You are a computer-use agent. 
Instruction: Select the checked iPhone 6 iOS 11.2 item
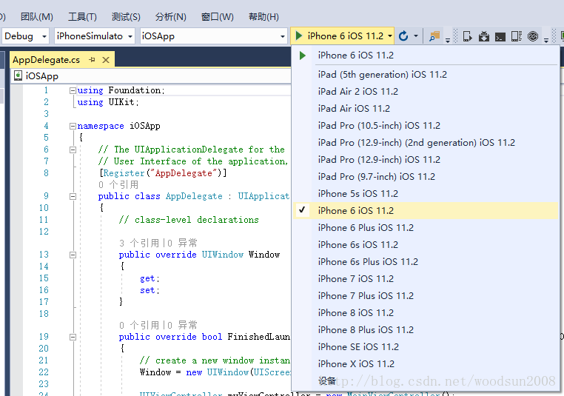(x=426, y=210)
